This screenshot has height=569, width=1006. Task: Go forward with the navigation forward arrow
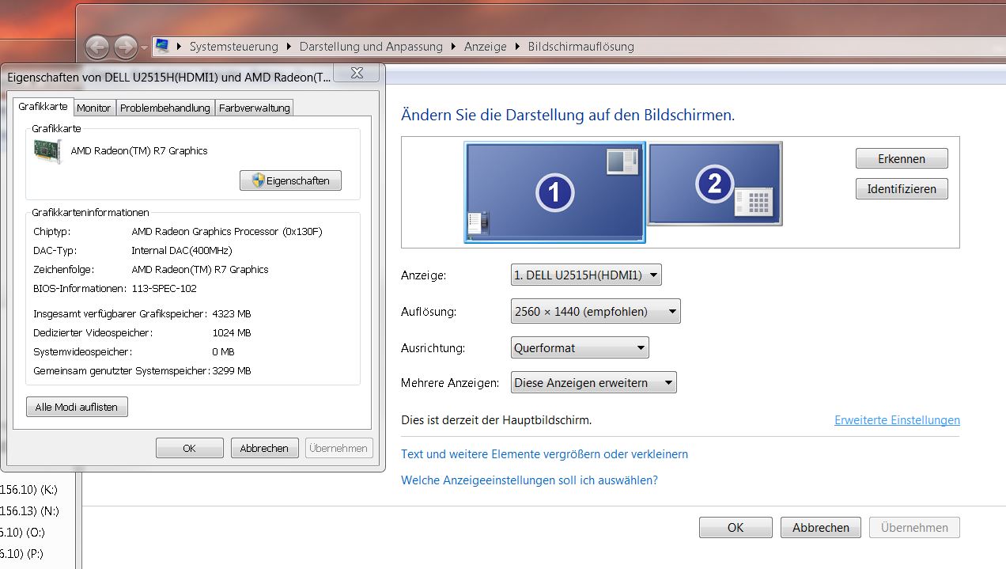(125, 47)
